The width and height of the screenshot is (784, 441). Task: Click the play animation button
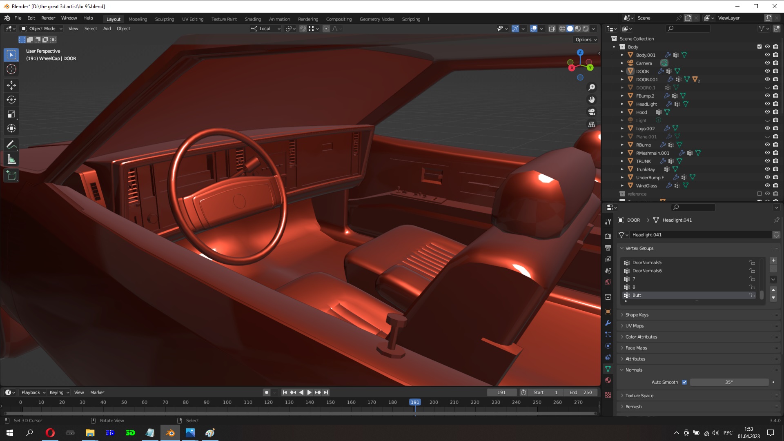coord(309,392)
